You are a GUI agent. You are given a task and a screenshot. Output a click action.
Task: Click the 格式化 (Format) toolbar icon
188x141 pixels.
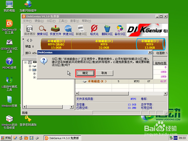(x=94, y=30)
